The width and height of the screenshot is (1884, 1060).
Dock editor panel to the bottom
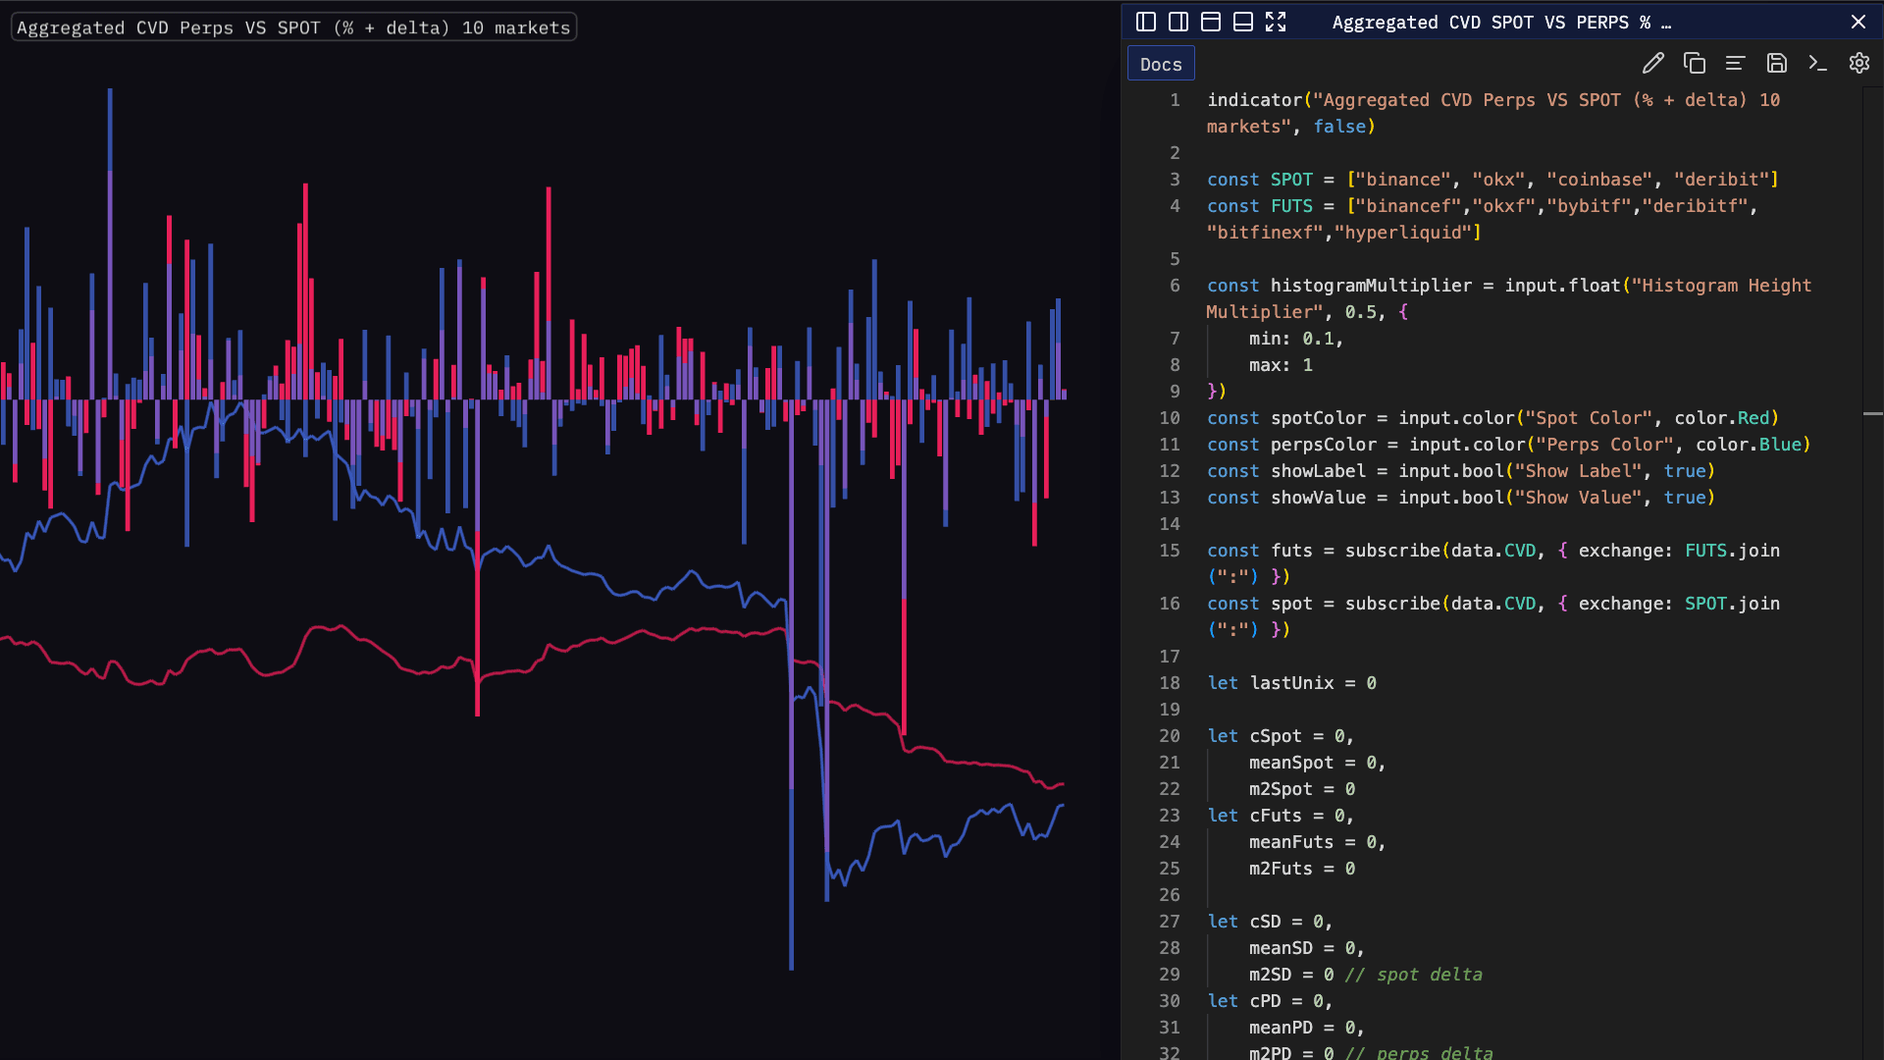(x=1243, y=22)
